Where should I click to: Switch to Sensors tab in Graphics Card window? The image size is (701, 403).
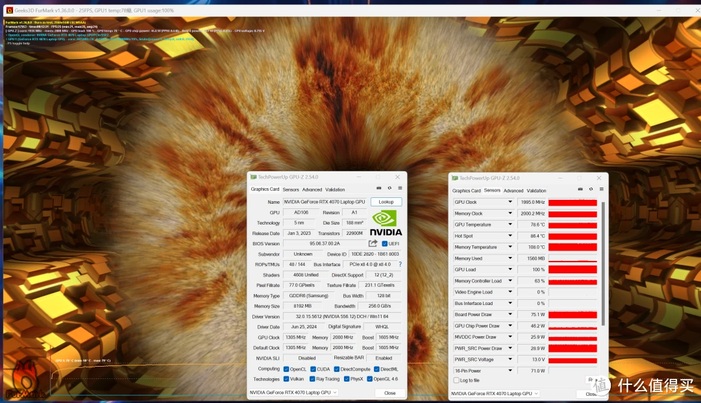(291, 189)
